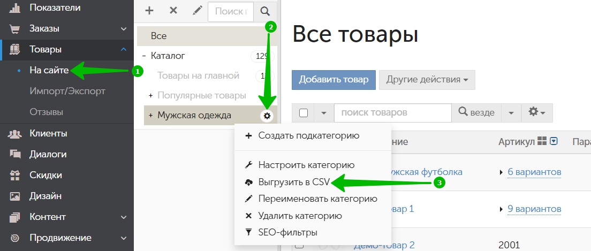Toggle the select-all products checkbox
The image size is (591, 251).
click(304, 113)
